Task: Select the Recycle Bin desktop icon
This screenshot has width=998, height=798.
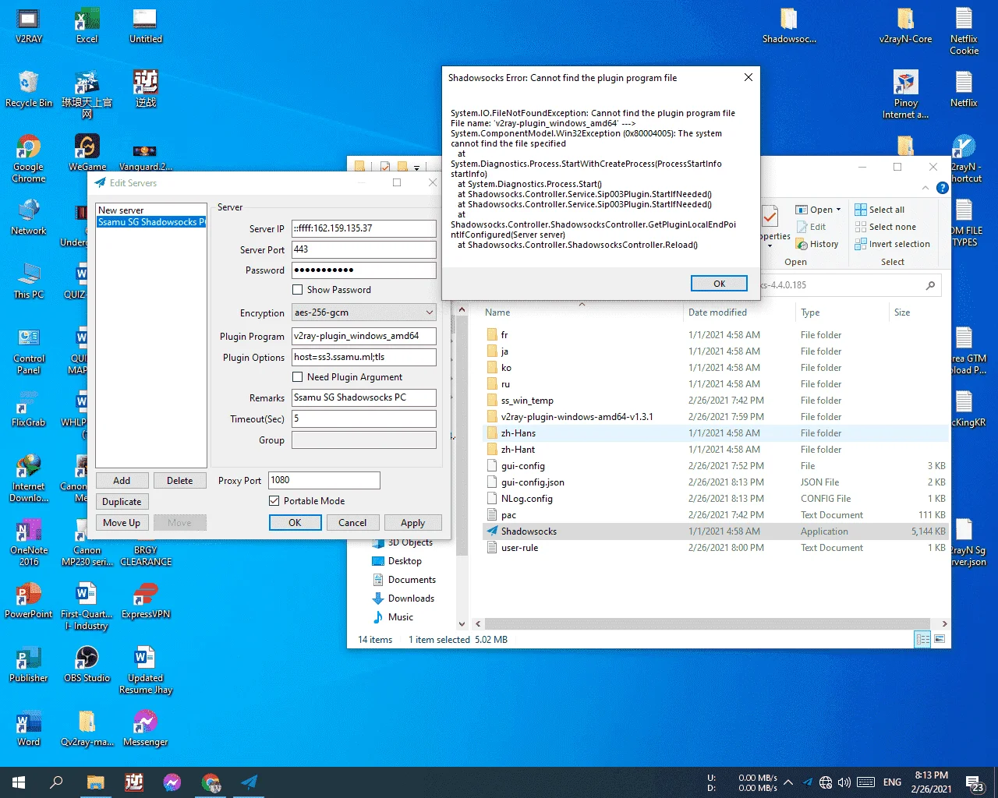Action: [29, 89]
